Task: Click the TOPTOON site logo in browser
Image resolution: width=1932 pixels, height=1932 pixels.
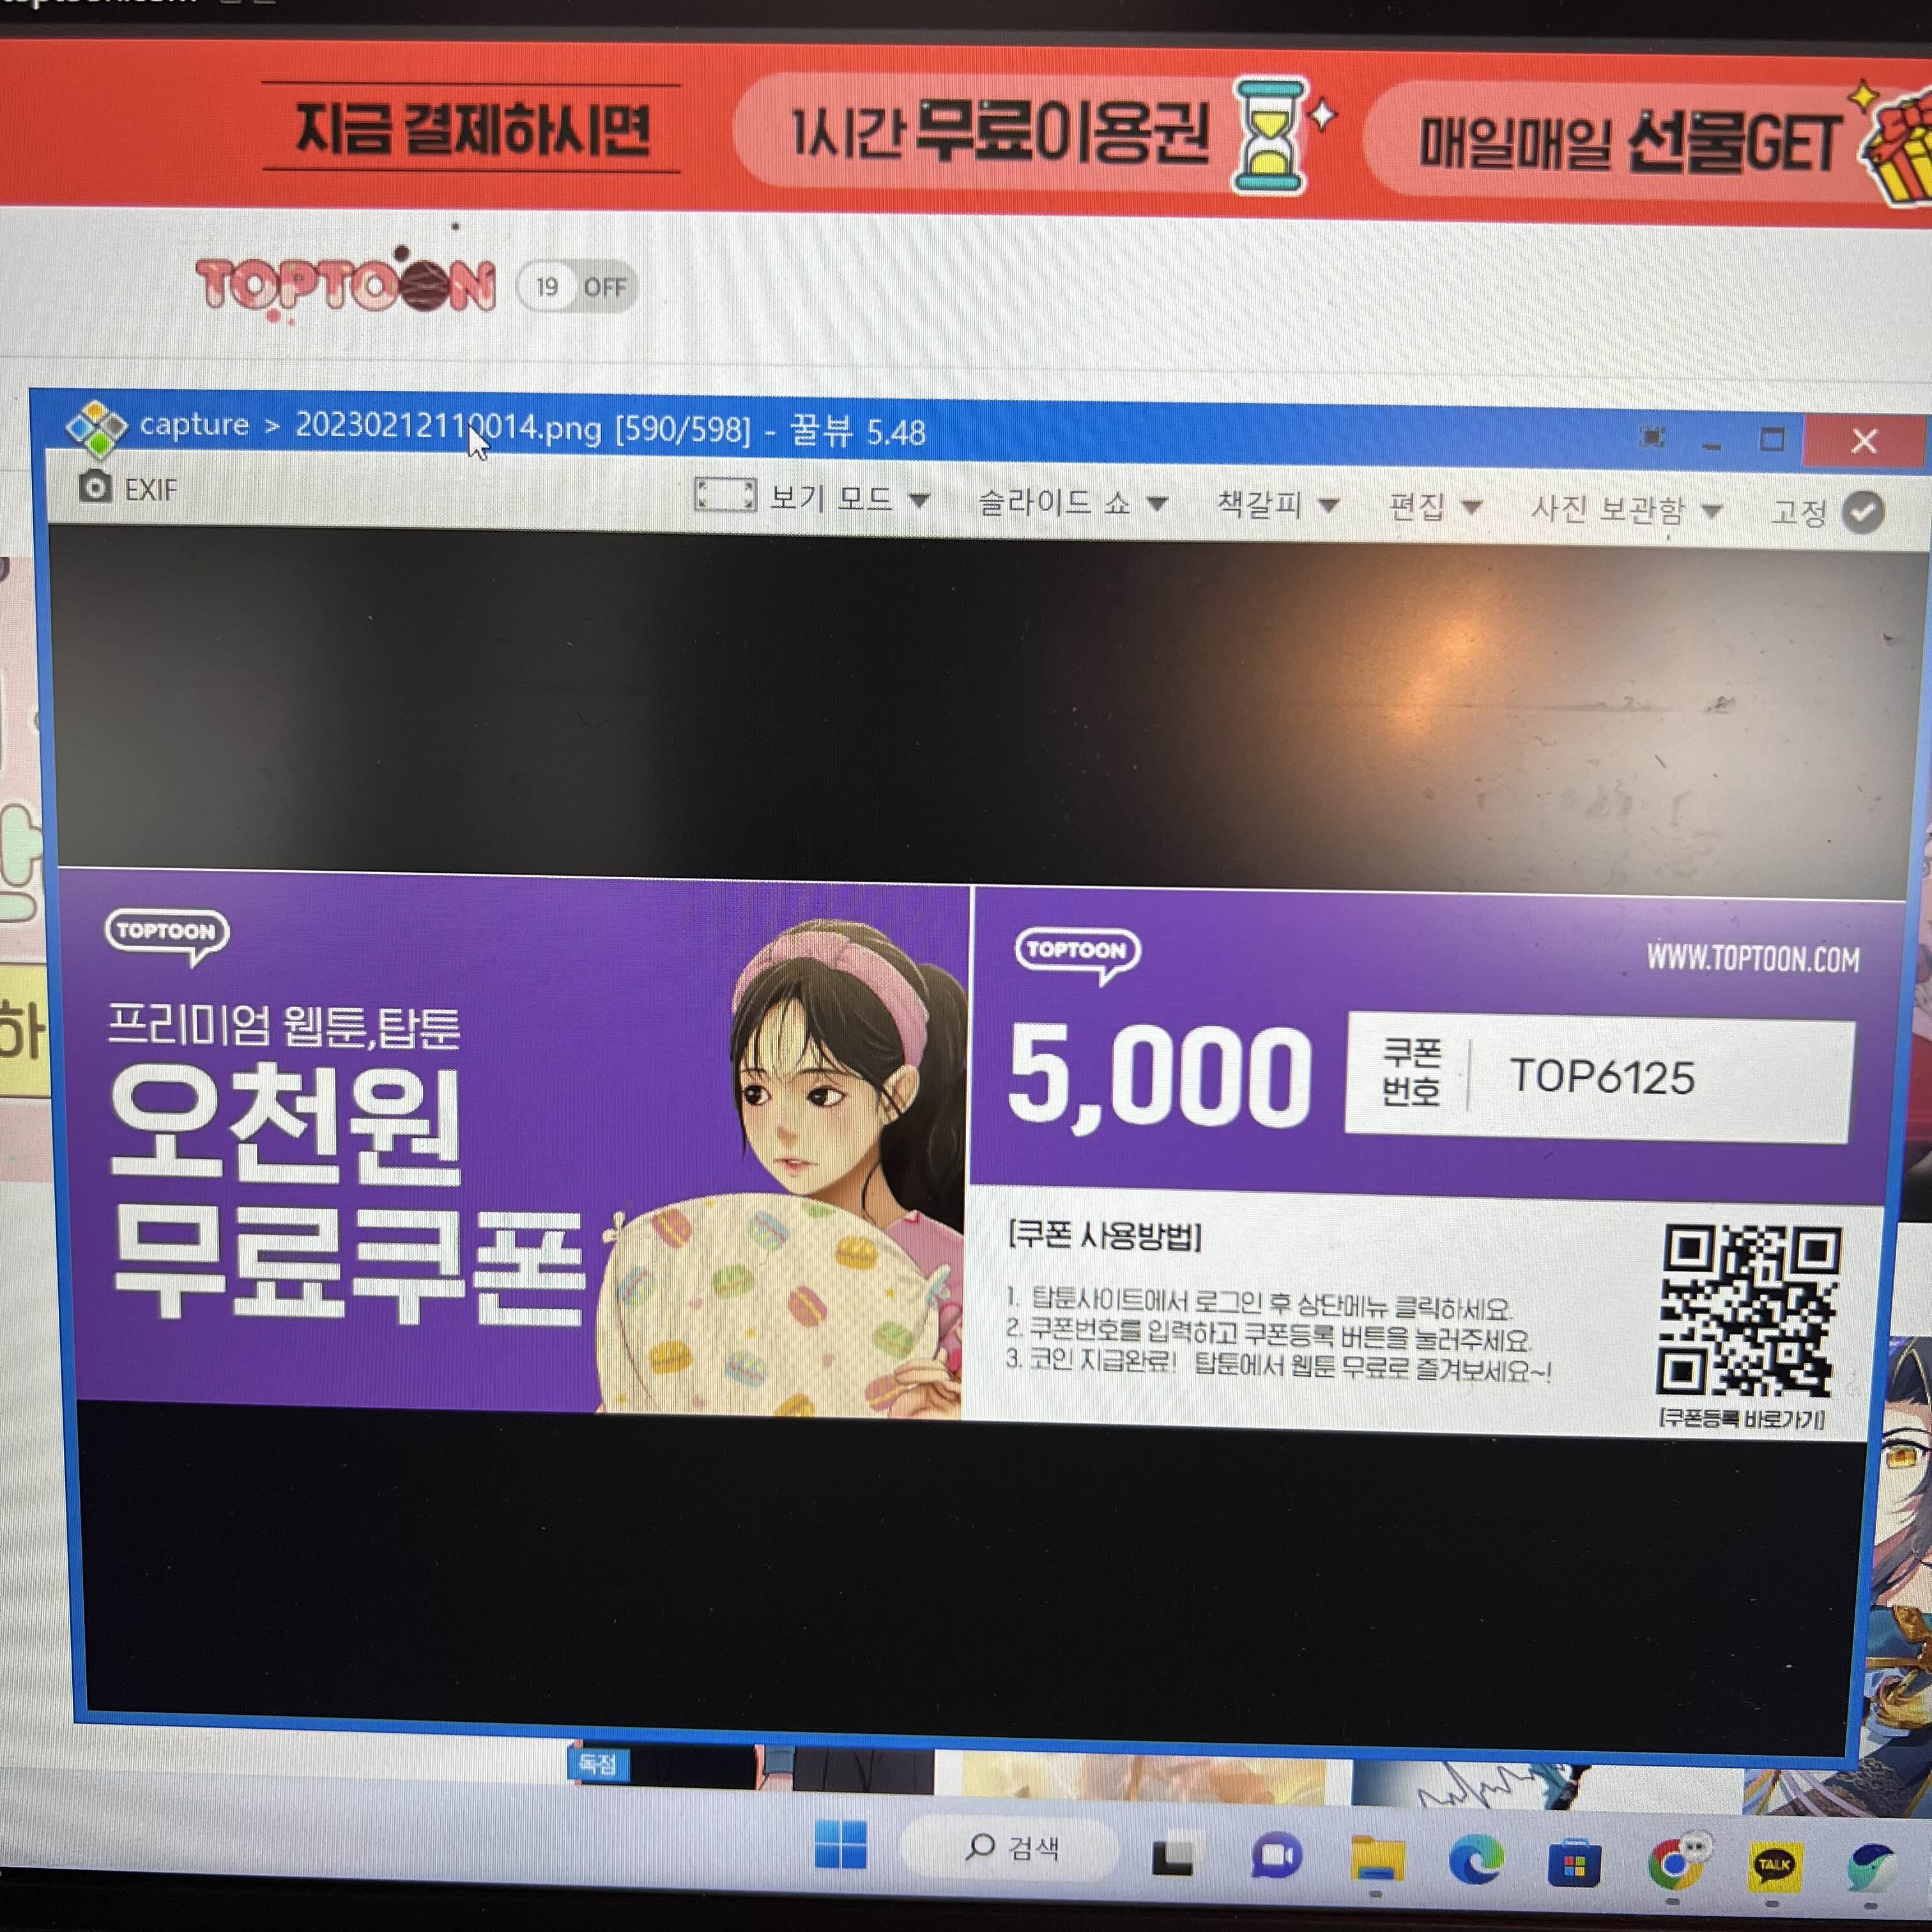Action: [x=346, y=284]
